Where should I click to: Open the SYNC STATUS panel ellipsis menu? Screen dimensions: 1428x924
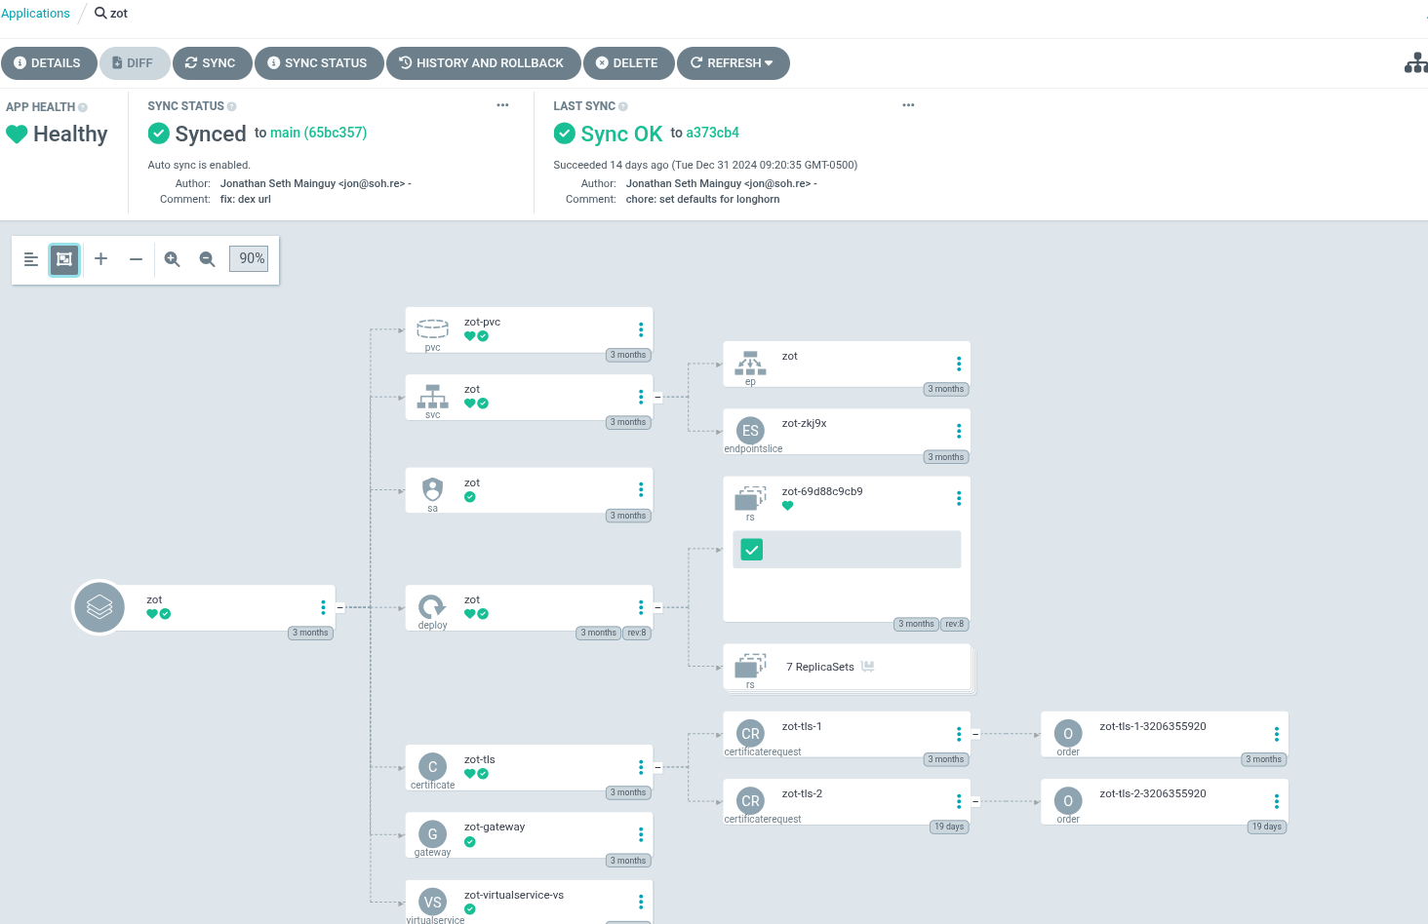pyautogui.click(x=502, y=105)
